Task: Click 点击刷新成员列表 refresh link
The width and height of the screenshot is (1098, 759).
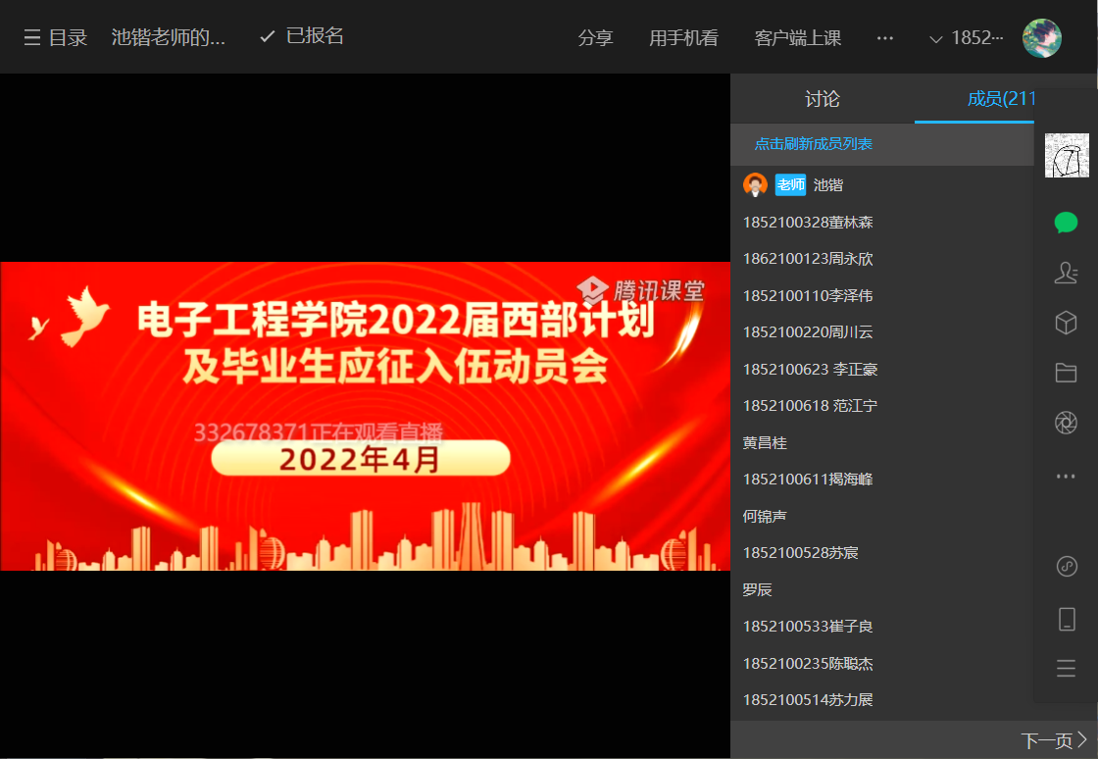Action: tap(813, 144)
